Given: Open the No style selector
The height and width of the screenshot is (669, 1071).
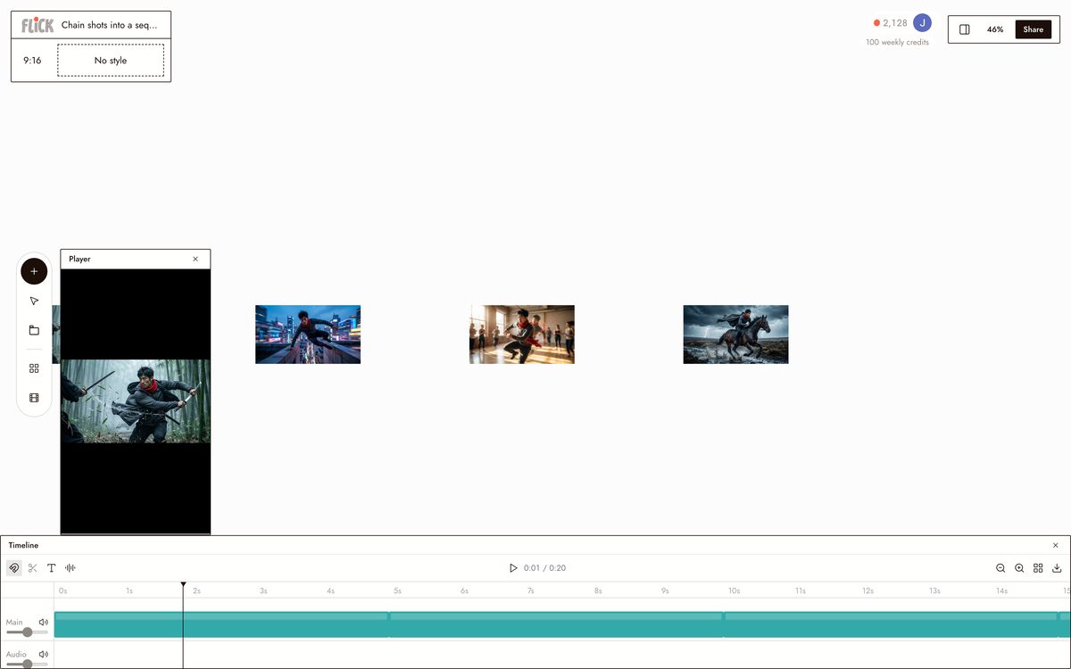Looking at the screenshot, I should coord(111,61).
